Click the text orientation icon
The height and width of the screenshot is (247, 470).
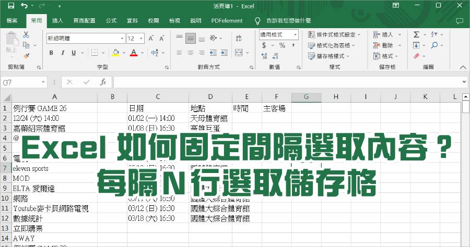(x=214, y=38)
